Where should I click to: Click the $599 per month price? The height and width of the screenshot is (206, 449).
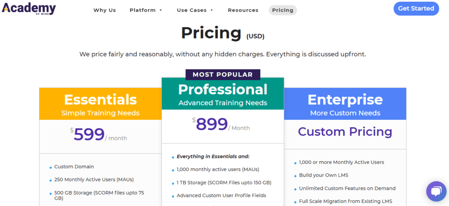tap(99, 135)
